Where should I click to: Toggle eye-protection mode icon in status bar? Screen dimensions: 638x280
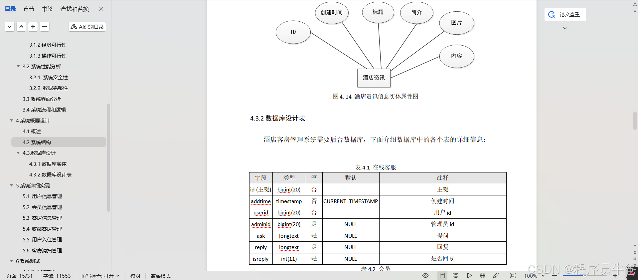[425, 275]
